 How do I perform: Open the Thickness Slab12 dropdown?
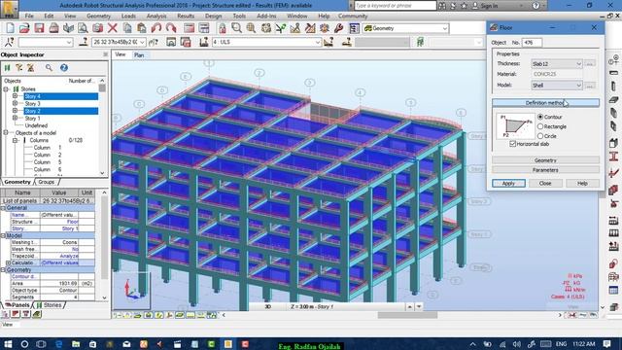(579, 64)
